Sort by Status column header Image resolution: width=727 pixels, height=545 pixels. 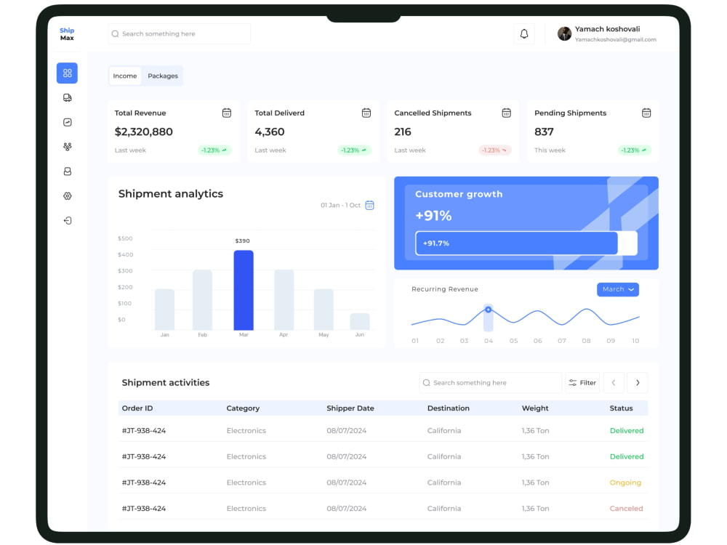click(622, 408)
